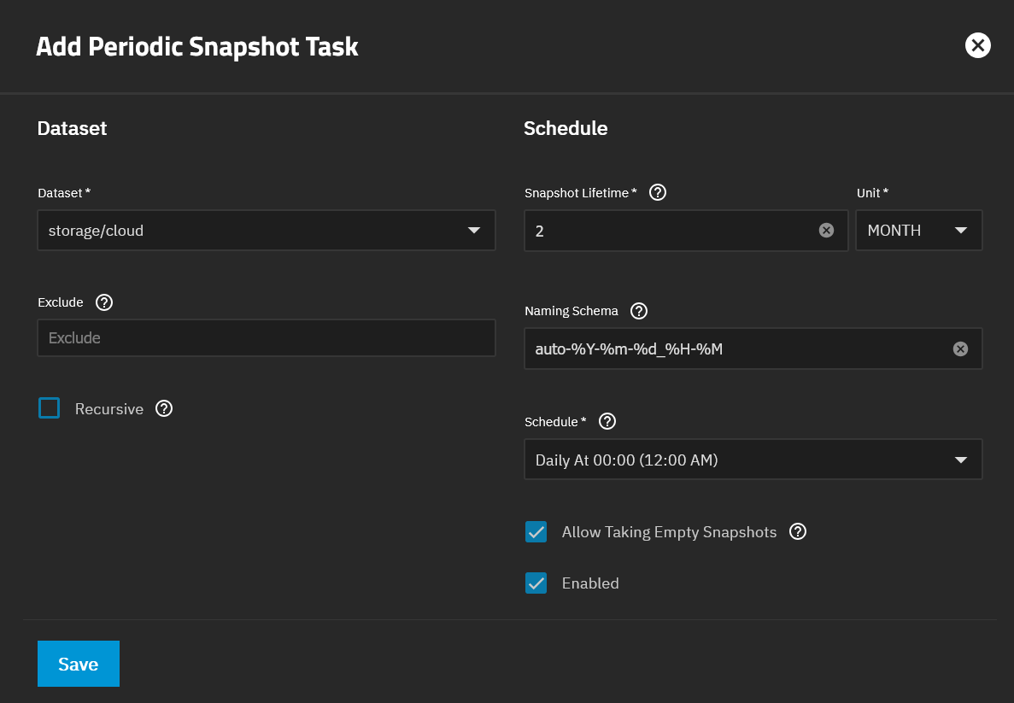The image size is (1014, 703).
Task: Clear the Snapshot Lifetime value
Action: click(826, 230)
